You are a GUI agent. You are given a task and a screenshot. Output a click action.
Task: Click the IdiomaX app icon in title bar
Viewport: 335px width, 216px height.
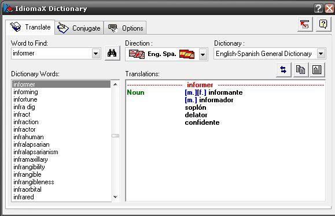8,8
